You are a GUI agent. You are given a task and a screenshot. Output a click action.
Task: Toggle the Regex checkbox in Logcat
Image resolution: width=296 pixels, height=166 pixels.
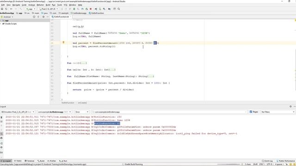pyautogui.click(x=251, y=112)
